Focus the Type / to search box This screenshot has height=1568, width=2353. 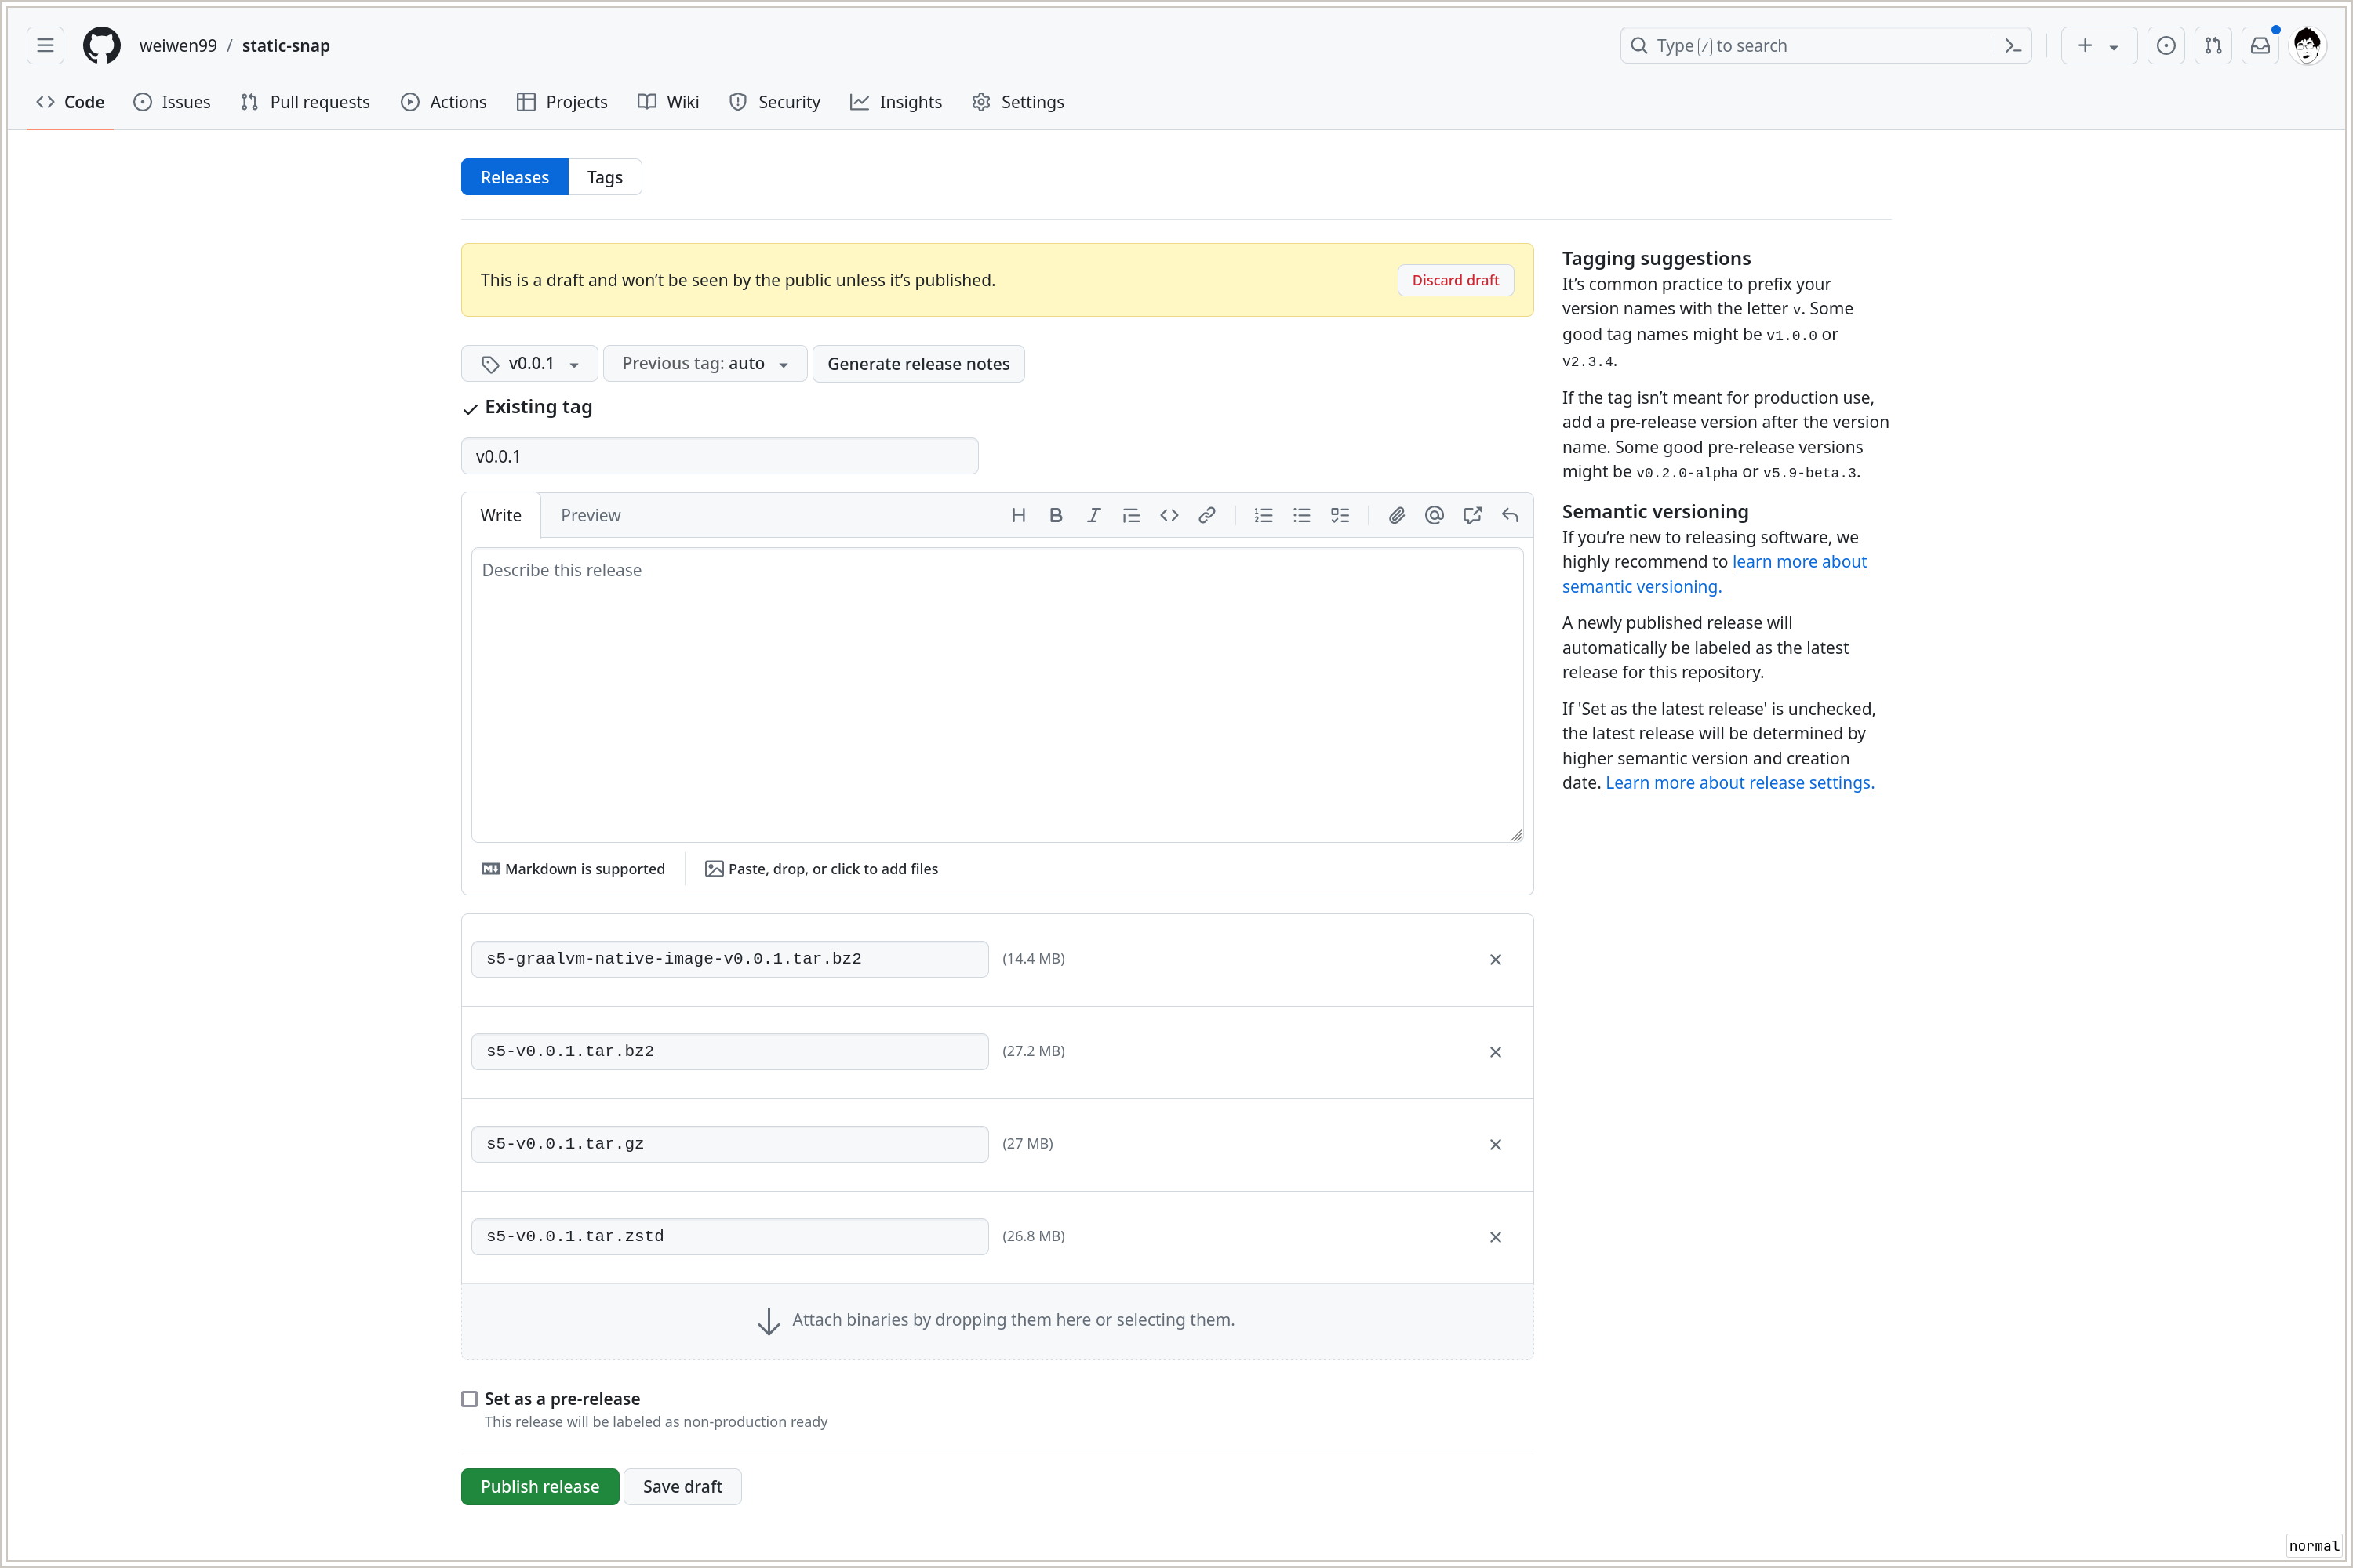point(1809,45)
